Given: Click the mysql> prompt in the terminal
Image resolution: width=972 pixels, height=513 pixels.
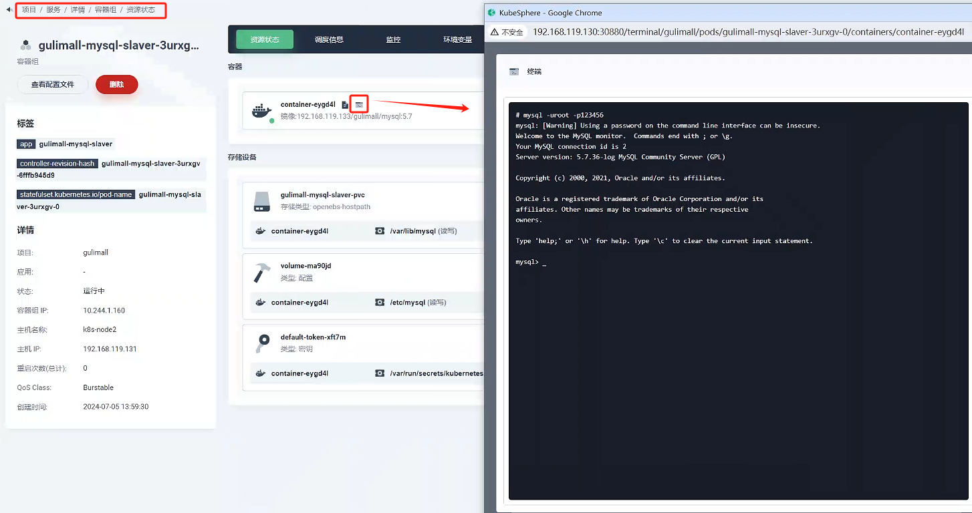Looking at the screenshot, I should (527, 262).
